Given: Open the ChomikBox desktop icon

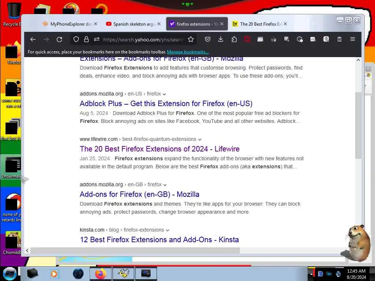Looking at the screenshot, I should (x=12, y=243).
